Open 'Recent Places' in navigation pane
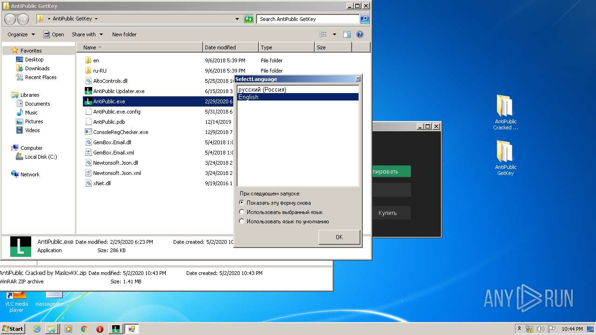 tap(41, 77)
